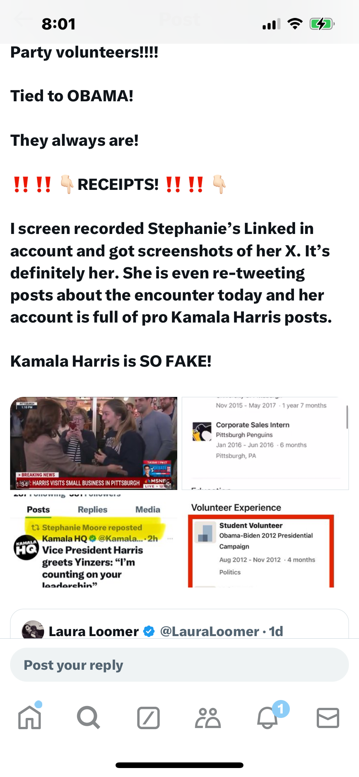Open the Pittsburgh Penguins LinkedIn screenshot

(265, 443)
